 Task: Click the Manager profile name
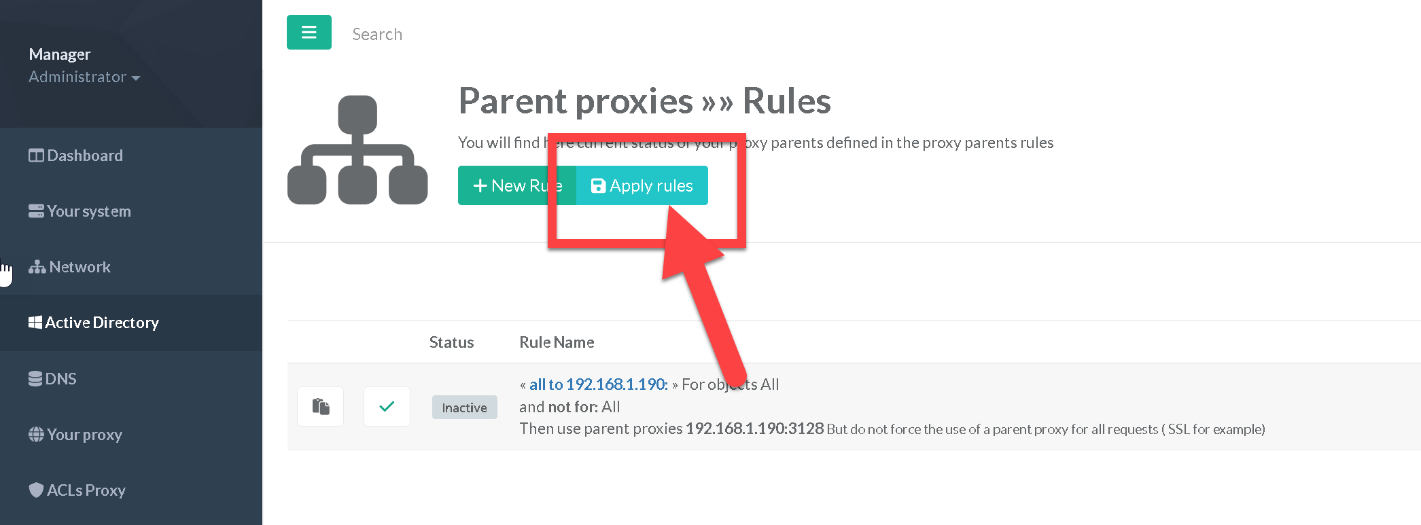(60, 54)
